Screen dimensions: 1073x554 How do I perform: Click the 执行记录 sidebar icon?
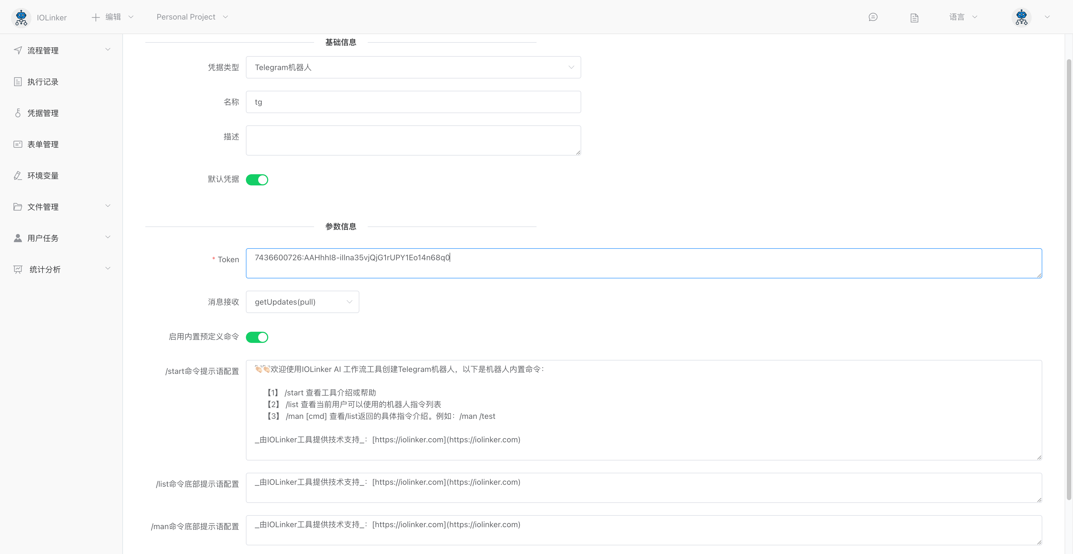click(x=18, y=82)
